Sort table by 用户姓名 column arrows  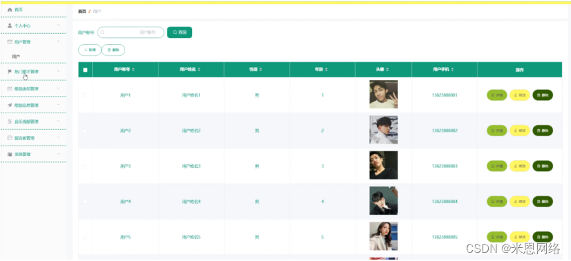click(199, 70)
